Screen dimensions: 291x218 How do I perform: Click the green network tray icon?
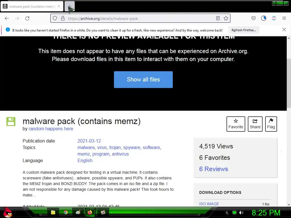234,213
